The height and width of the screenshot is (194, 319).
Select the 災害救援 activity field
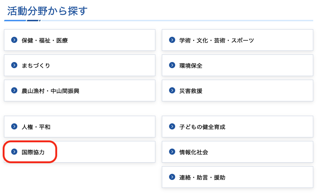(191, 91)
